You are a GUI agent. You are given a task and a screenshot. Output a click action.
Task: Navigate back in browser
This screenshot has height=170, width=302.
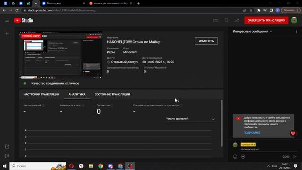point(4,10)
